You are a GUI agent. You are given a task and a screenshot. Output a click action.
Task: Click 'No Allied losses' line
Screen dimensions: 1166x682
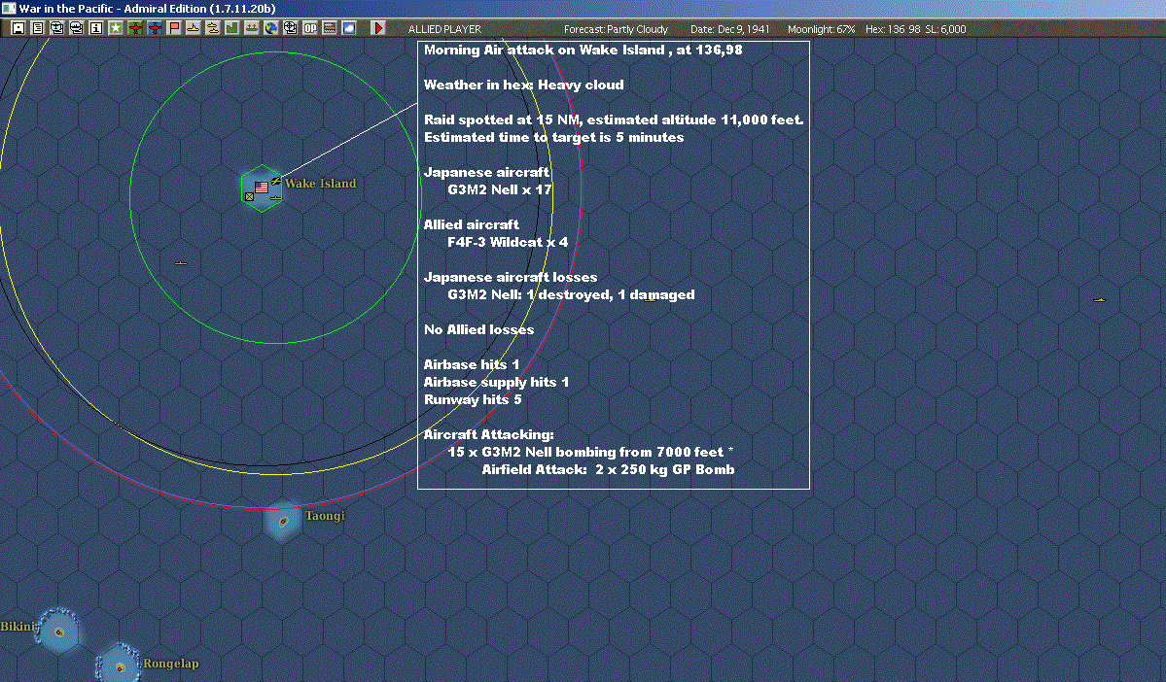tap(478, 330)
